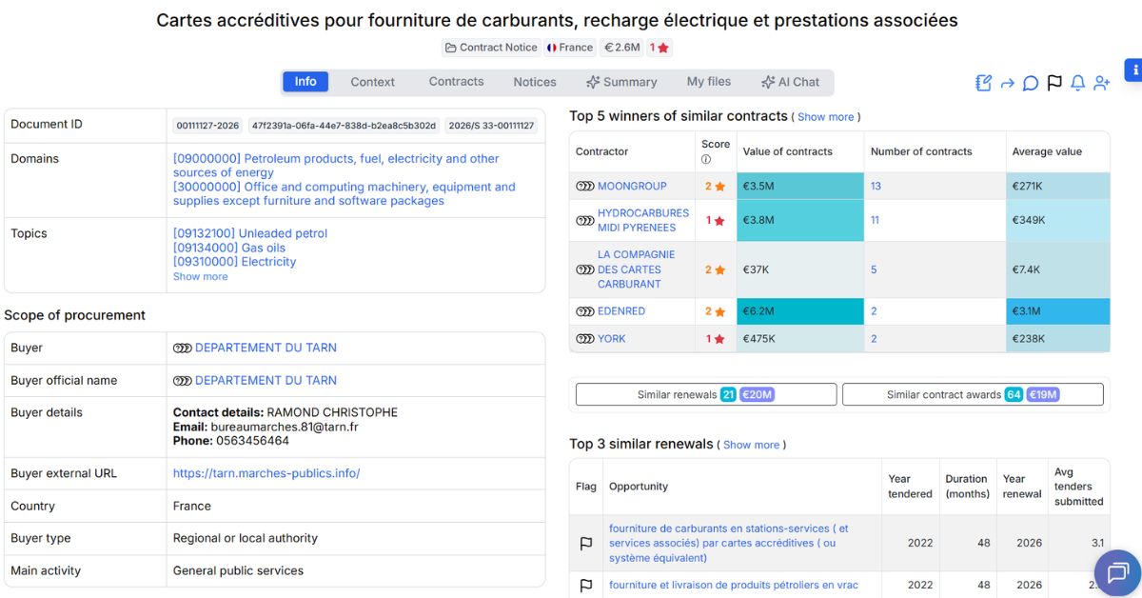
Task: Click the blue info side tab icon
Action: point(1134,70)
